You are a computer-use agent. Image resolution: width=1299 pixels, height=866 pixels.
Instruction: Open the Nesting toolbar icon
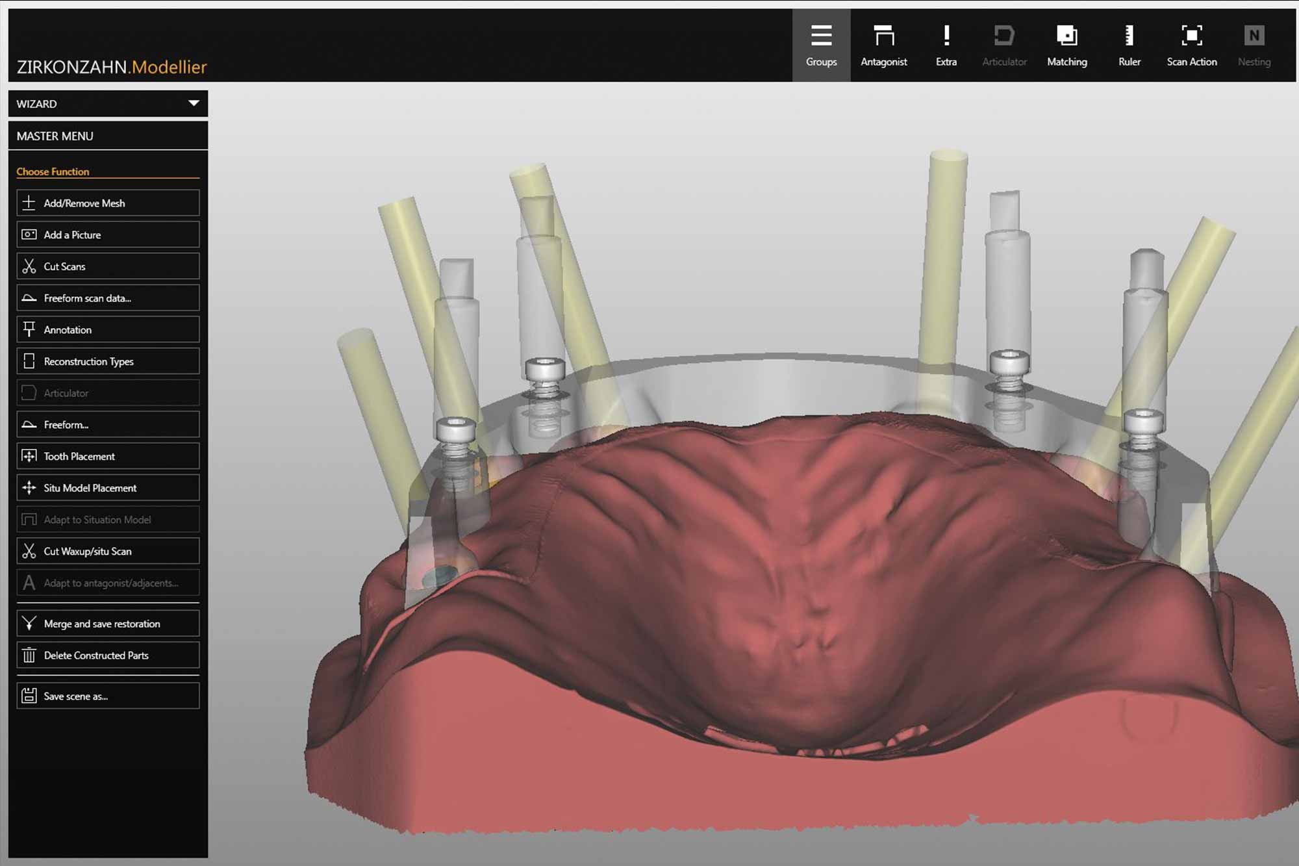pos(1254,45)
